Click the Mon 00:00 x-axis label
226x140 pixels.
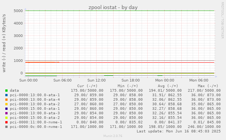tap(165, 80)
